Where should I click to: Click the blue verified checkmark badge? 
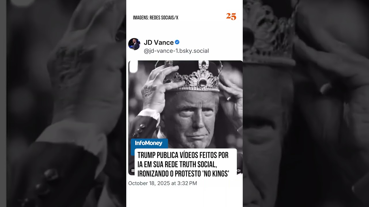(177, 42)
